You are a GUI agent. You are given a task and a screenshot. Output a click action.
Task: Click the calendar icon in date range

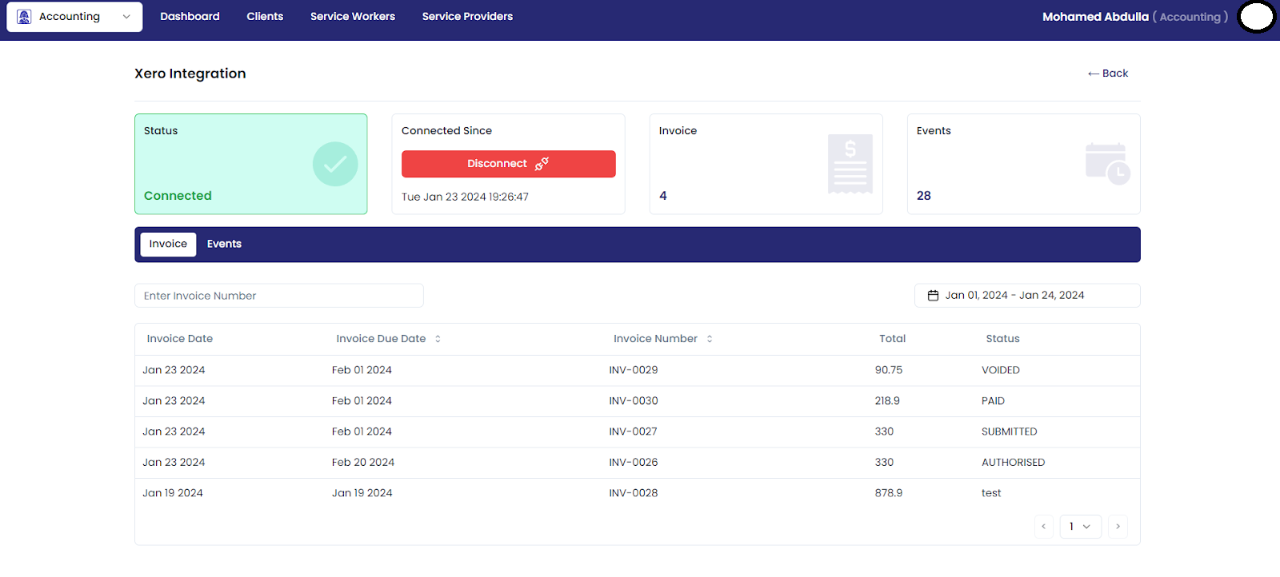tap(933, 296)
